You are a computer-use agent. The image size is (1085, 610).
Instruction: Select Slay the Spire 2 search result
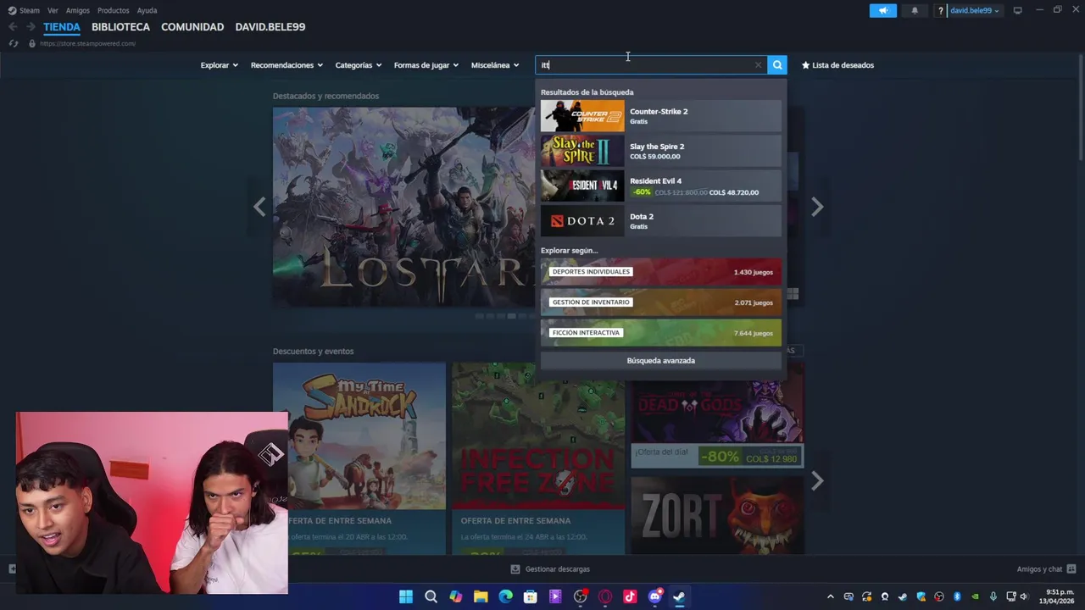(x=661, y=151)
